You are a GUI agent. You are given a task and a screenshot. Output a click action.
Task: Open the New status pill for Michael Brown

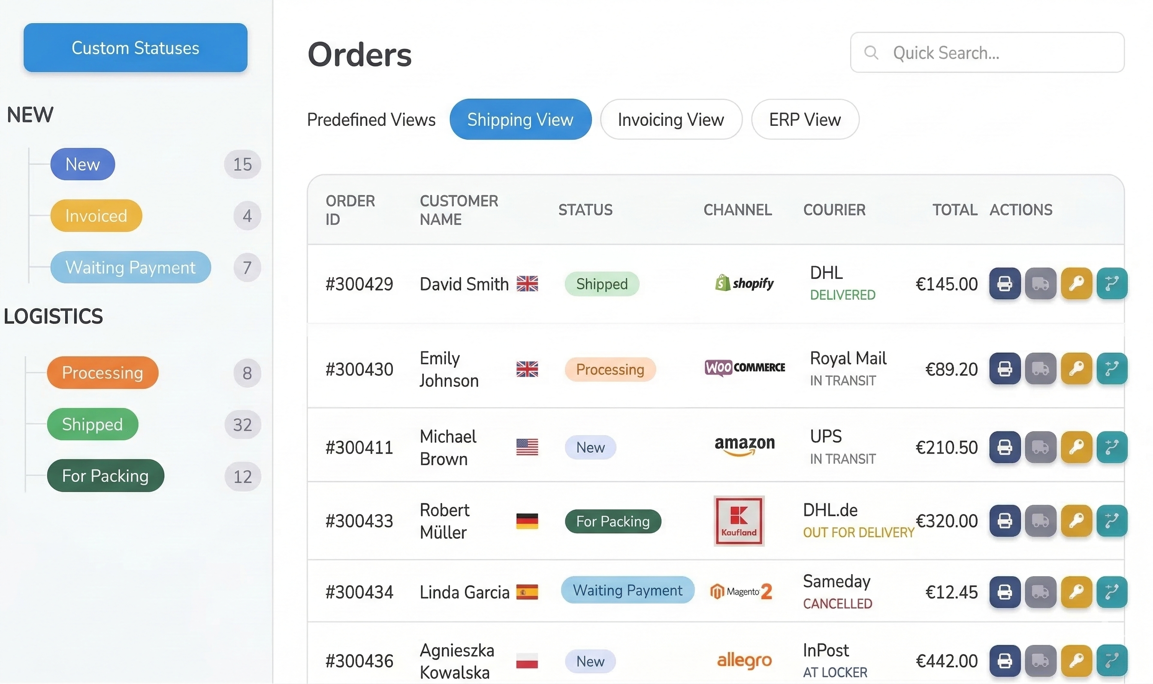click(590, 447)
